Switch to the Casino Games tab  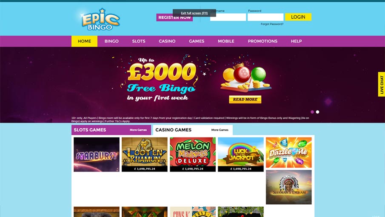[x=173, y=130]
